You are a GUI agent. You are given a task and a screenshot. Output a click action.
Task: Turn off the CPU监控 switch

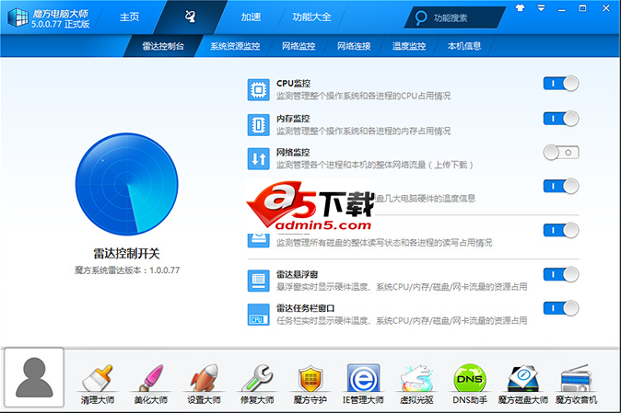pos(561,84)
